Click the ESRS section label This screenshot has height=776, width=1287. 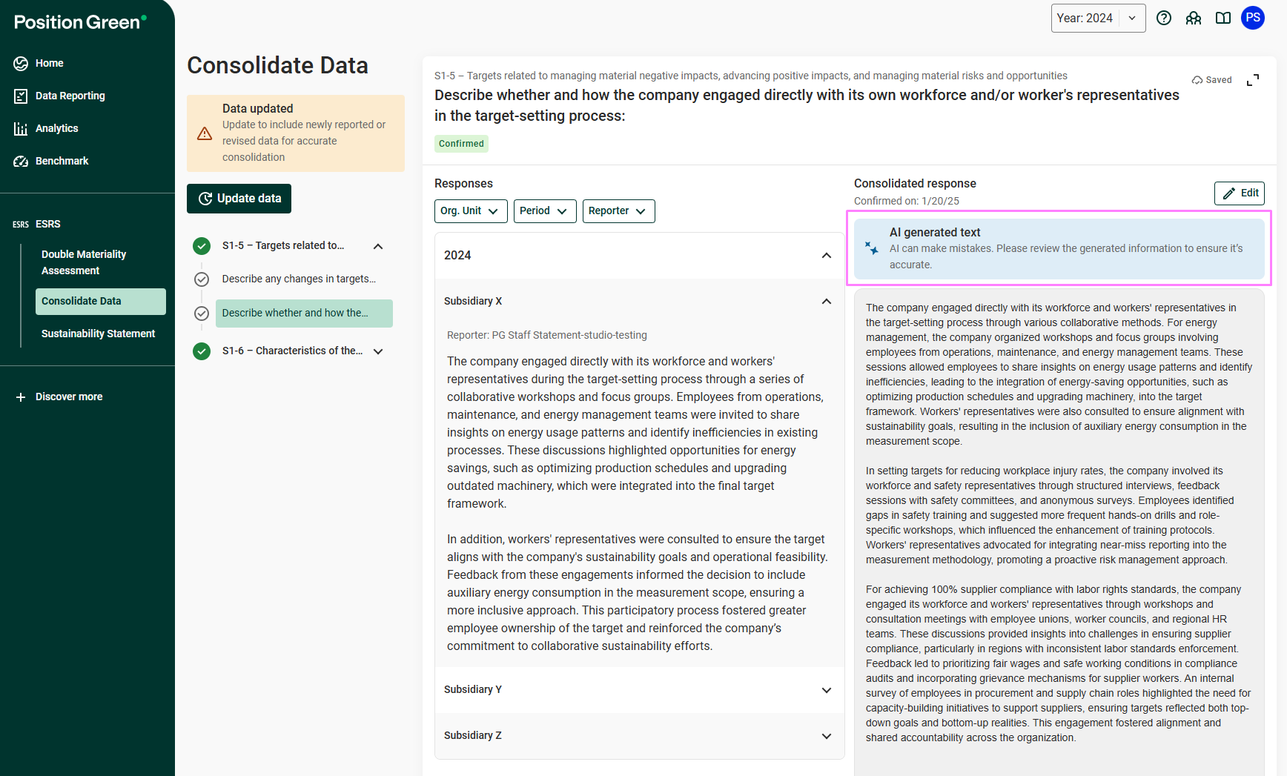pos(48,224)
